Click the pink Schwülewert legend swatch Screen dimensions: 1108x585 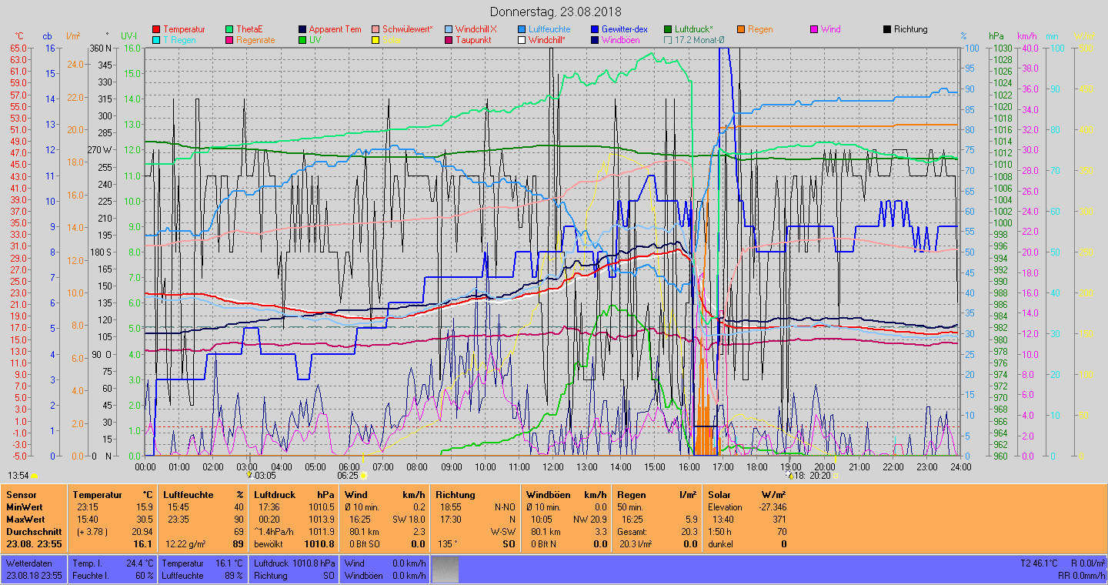[x=375, y=29]
